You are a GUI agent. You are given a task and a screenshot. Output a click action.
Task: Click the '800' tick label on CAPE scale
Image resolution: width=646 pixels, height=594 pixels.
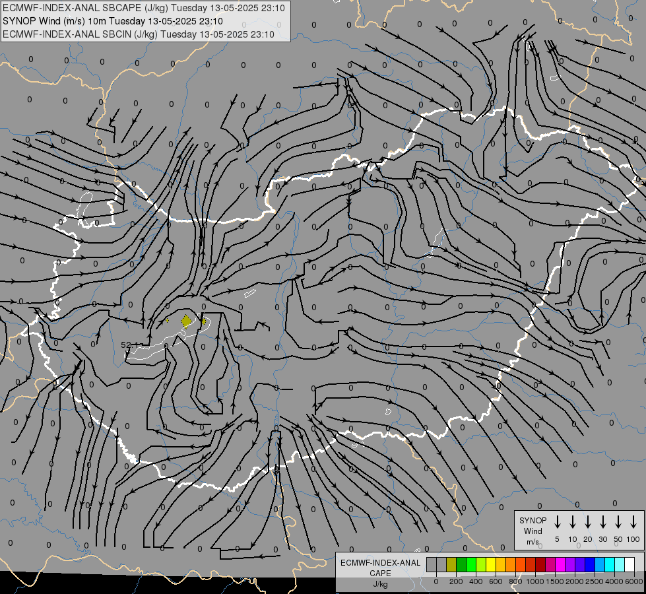[515, 581]
